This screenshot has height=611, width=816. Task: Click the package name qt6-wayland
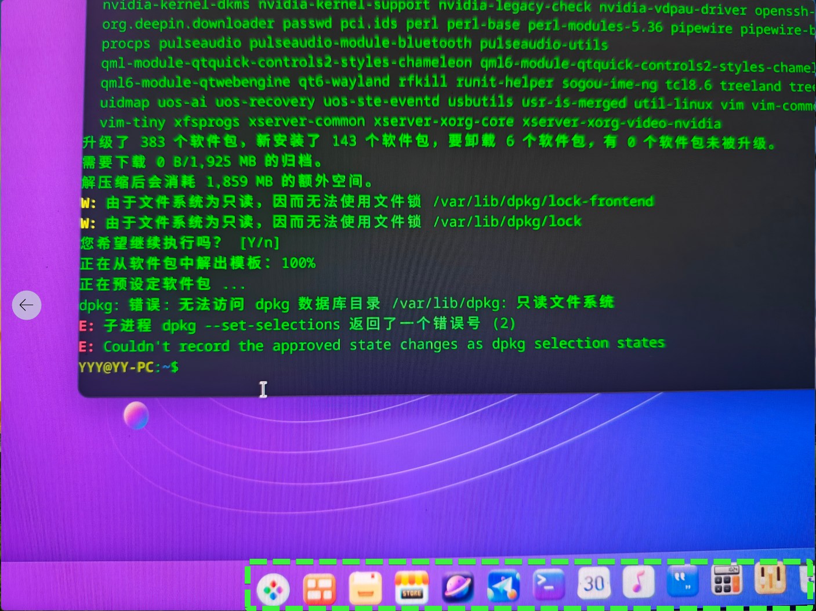[344, 82]
